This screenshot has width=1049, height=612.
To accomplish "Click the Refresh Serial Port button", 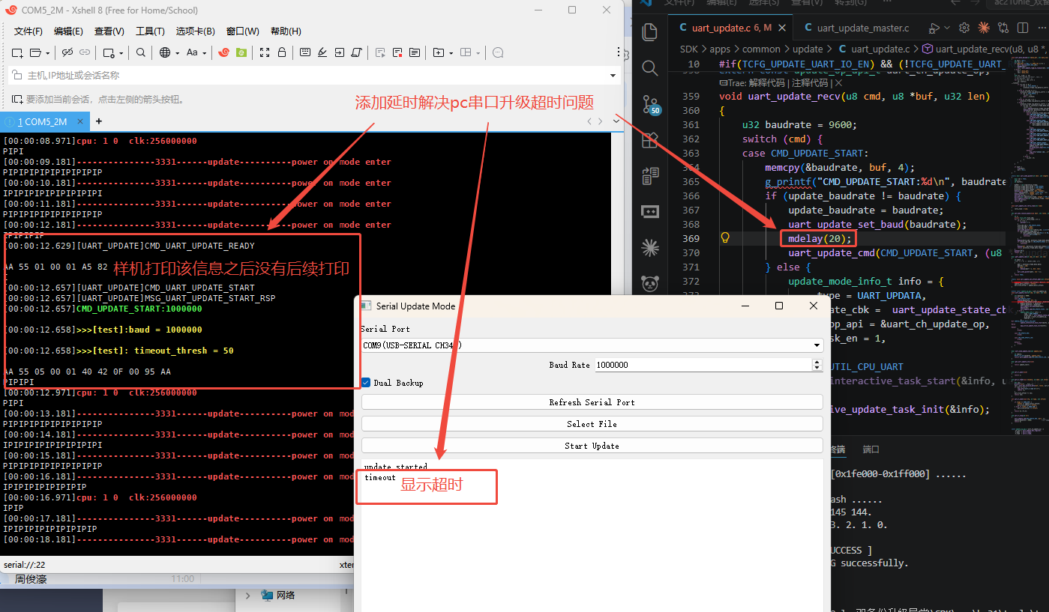I will pyautogui.click(x=592, y=402).
